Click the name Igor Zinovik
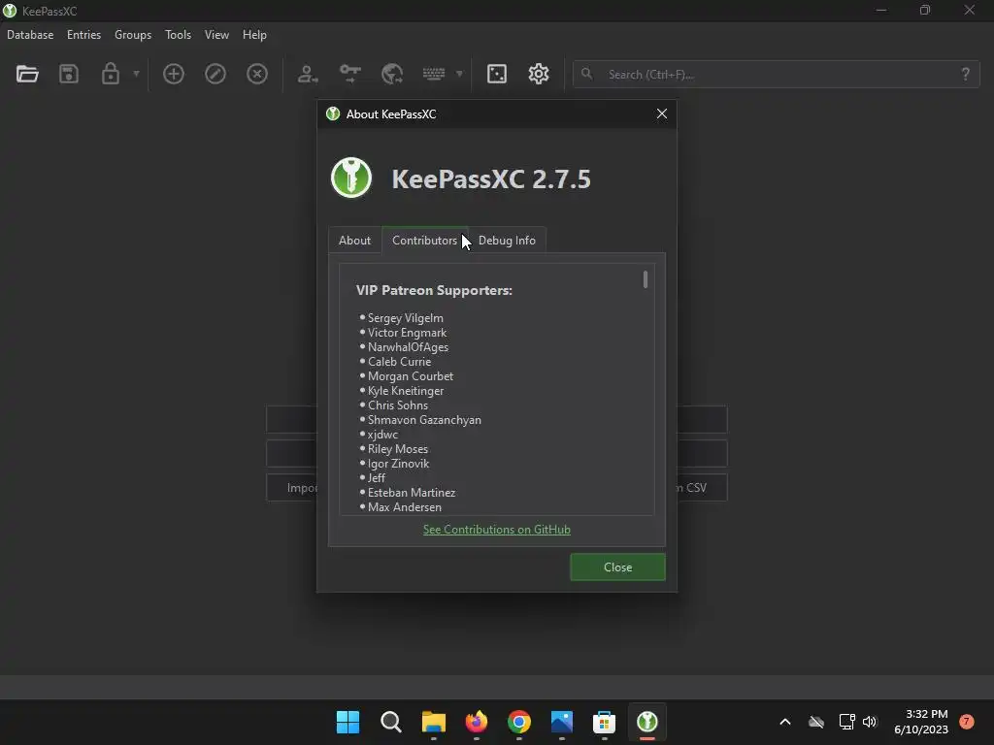This screenshot has height=745, width=994. click(398, 464)
